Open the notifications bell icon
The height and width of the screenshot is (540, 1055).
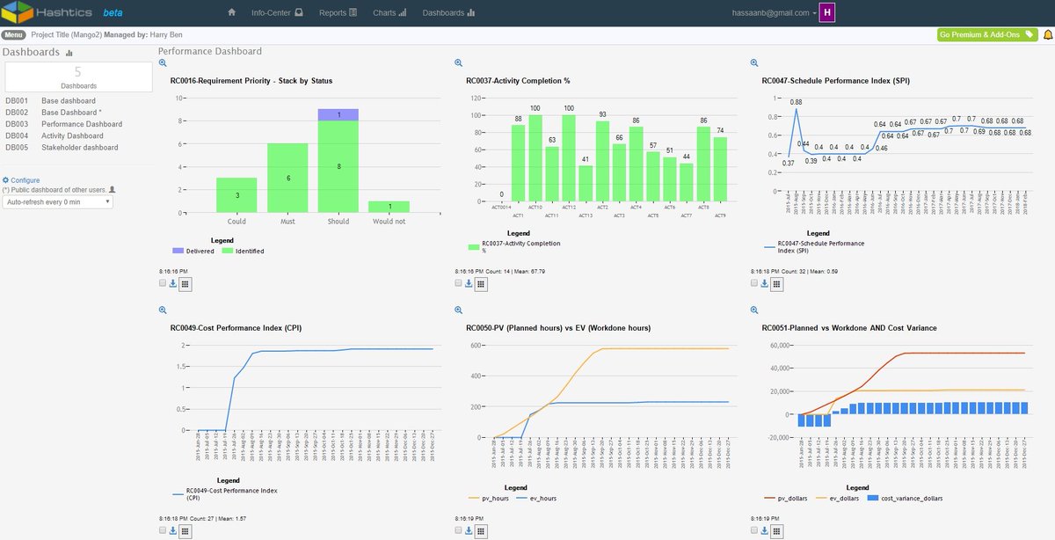(x=1047, y=35)
